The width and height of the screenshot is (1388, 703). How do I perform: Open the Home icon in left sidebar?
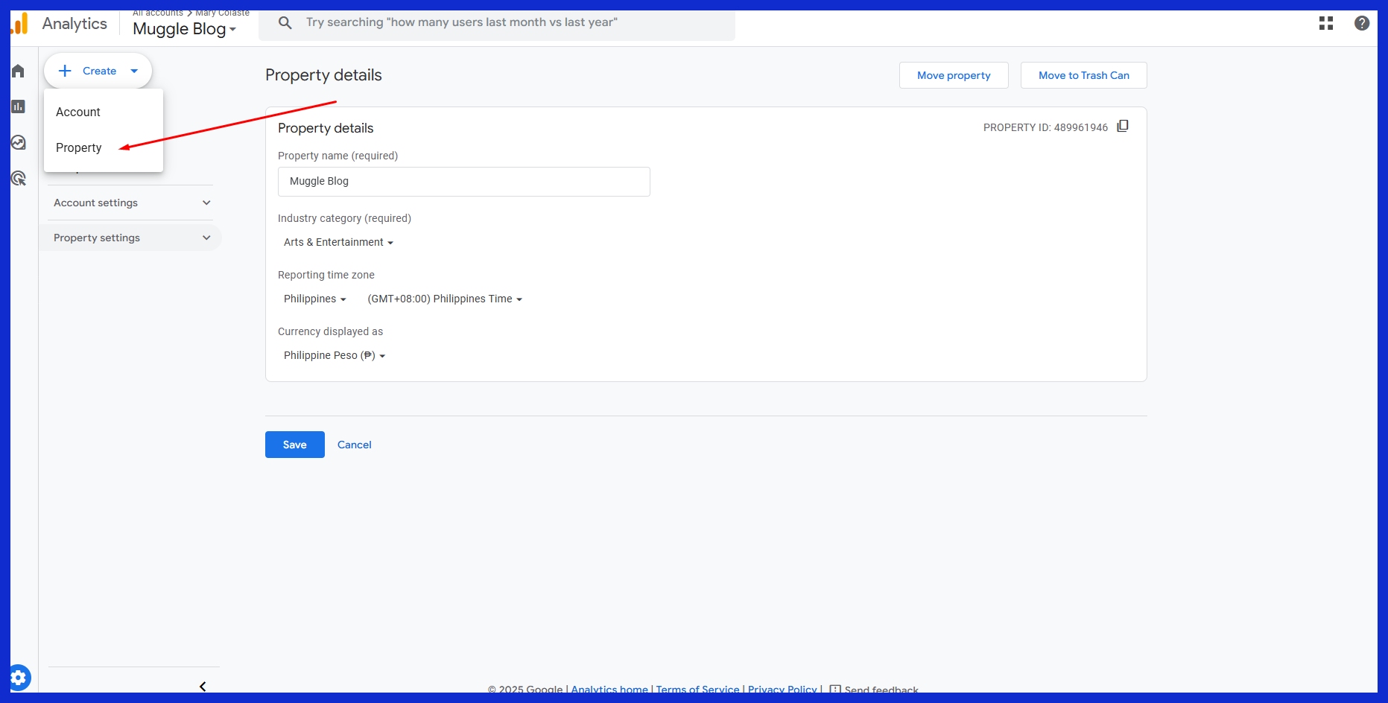tap(18, 71)
